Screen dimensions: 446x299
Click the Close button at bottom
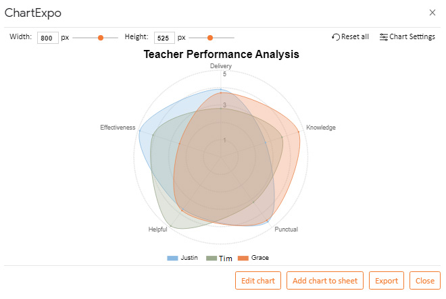(425, 281)
